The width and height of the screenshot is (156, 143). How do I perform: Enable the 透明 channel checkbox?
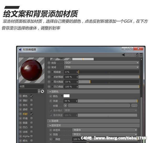pos(32,109)
